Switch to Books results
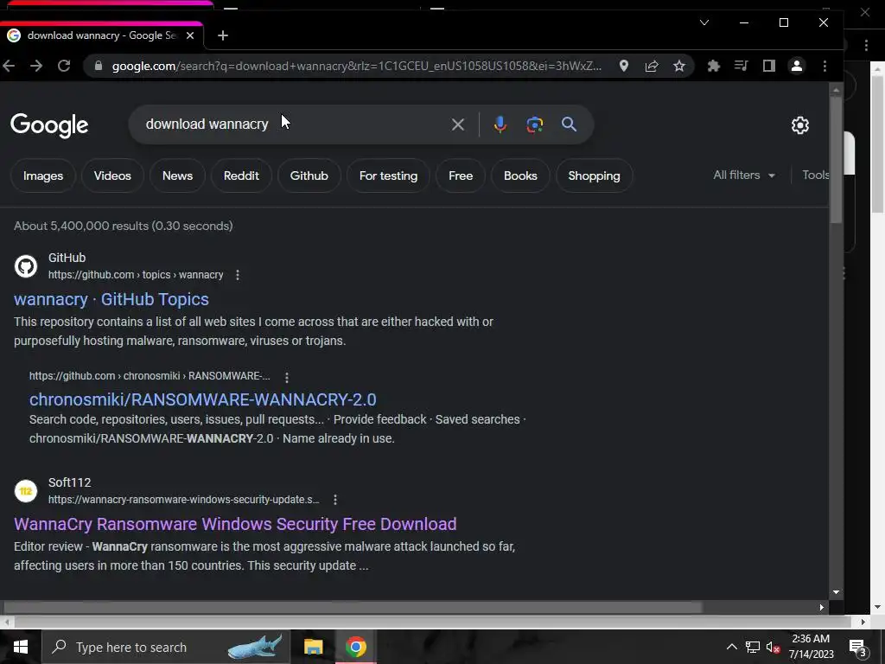The width and height of the screenshot is (885, 664). coord(520,176)
